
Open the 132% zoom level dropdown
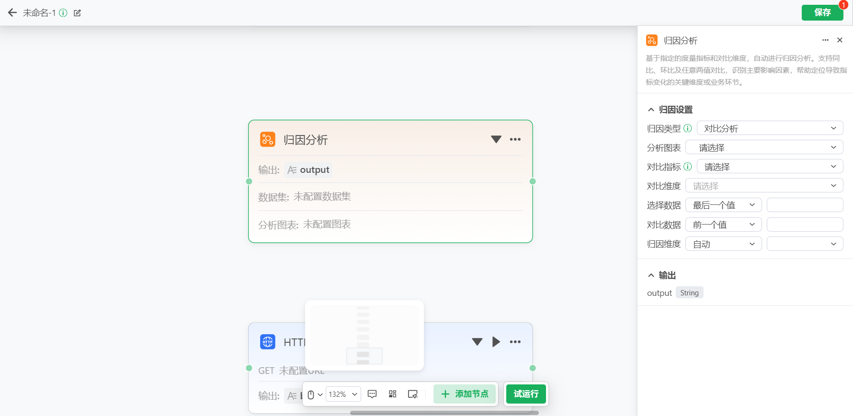tap(343, 394)
